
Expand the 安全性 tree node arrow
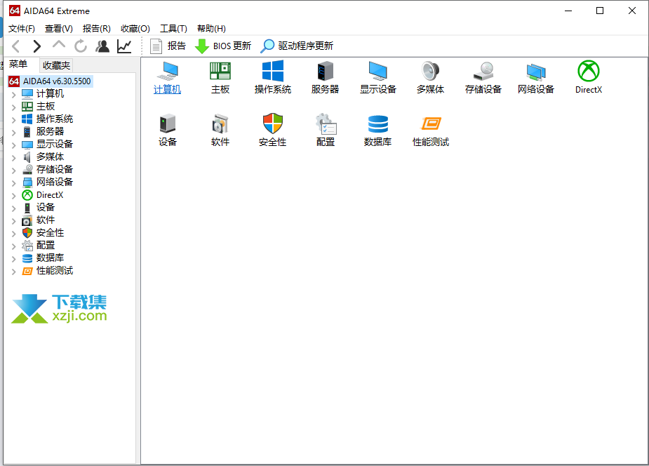tap(13, 234)
